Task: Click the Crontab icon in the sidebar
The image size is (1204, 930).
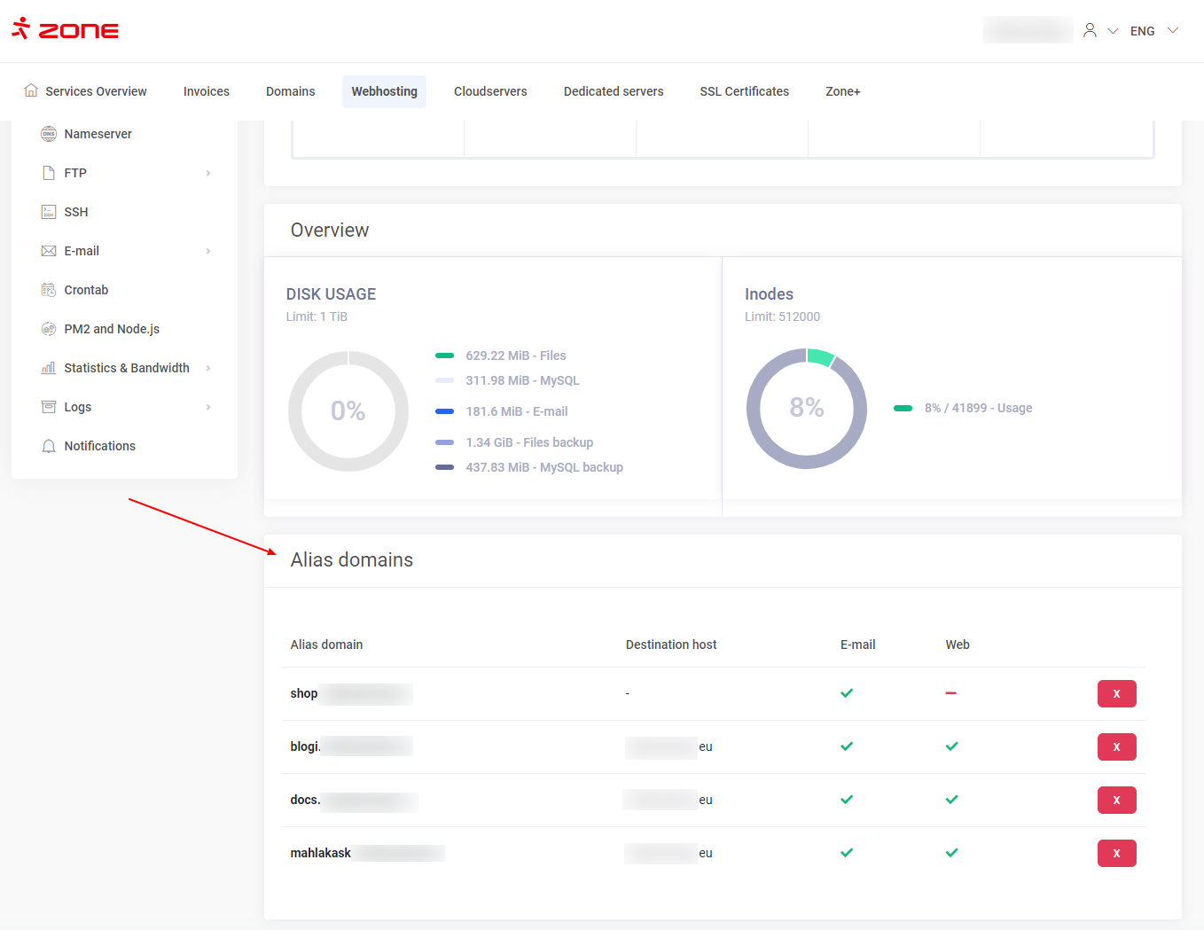Action: (49, 290)
